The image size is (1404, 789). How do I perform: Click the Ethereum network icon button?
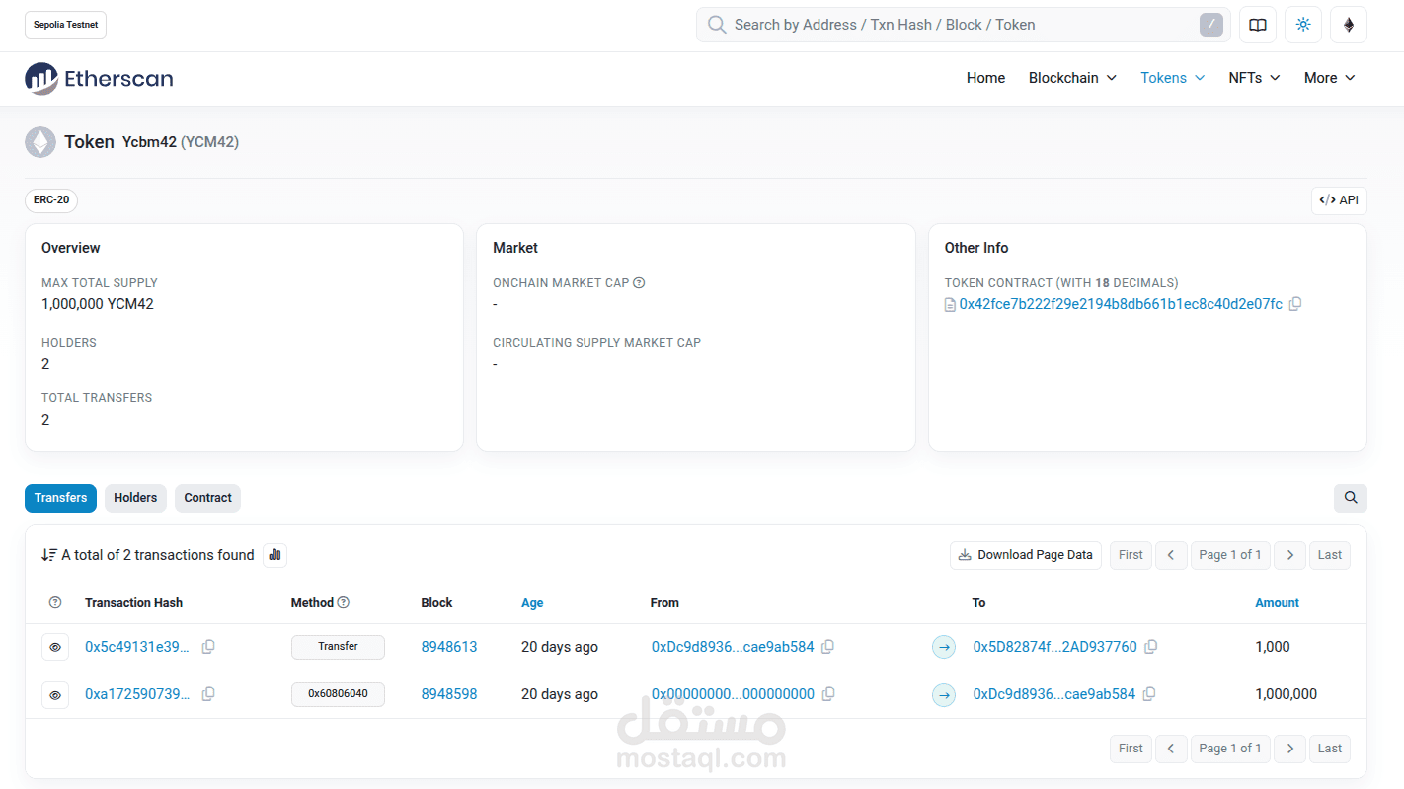point(1349,25)
